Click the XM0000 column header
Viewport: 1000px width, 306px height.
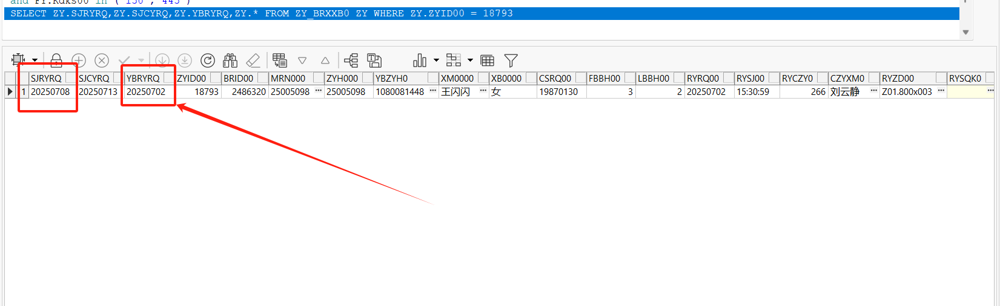pyautogui.click(x=463, y=79)
